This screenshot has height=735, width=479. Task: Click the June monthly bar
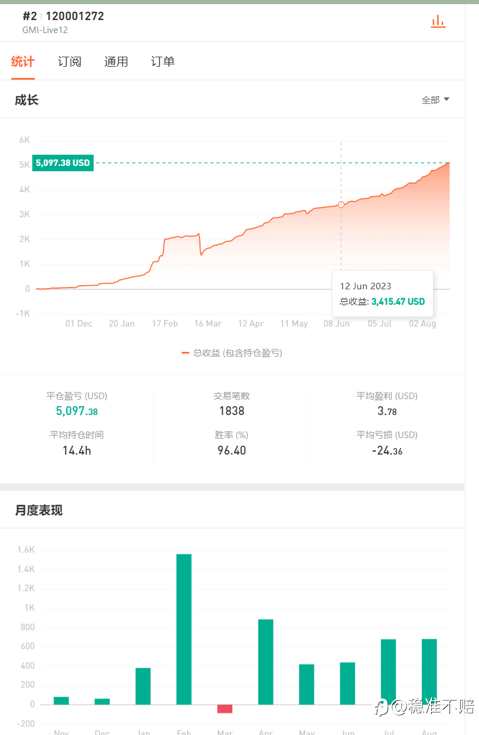point(347,683)
